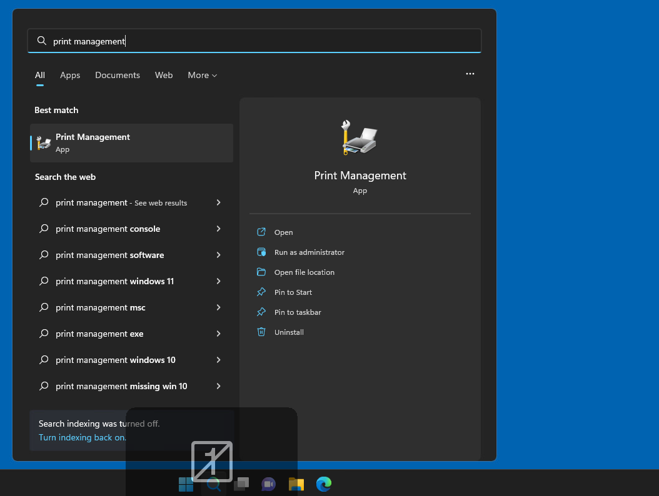
Task: Click search icon beside 'print management console'
Action: 44,229
